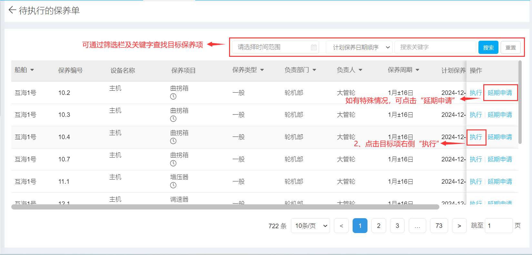Select page 3 in pagination

tap(397, 226)
